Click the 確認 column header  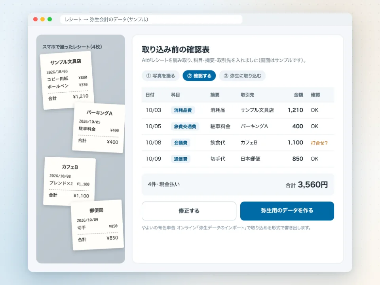(315, 95)
